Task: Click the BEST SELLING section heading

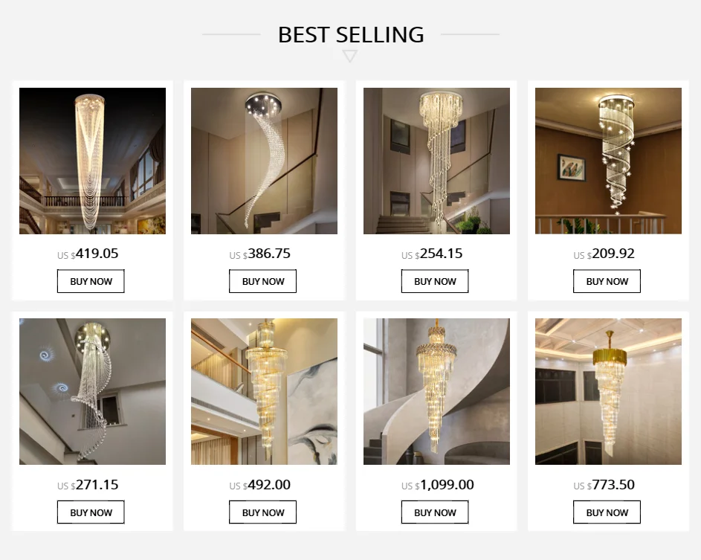Action: pos(351,35)
